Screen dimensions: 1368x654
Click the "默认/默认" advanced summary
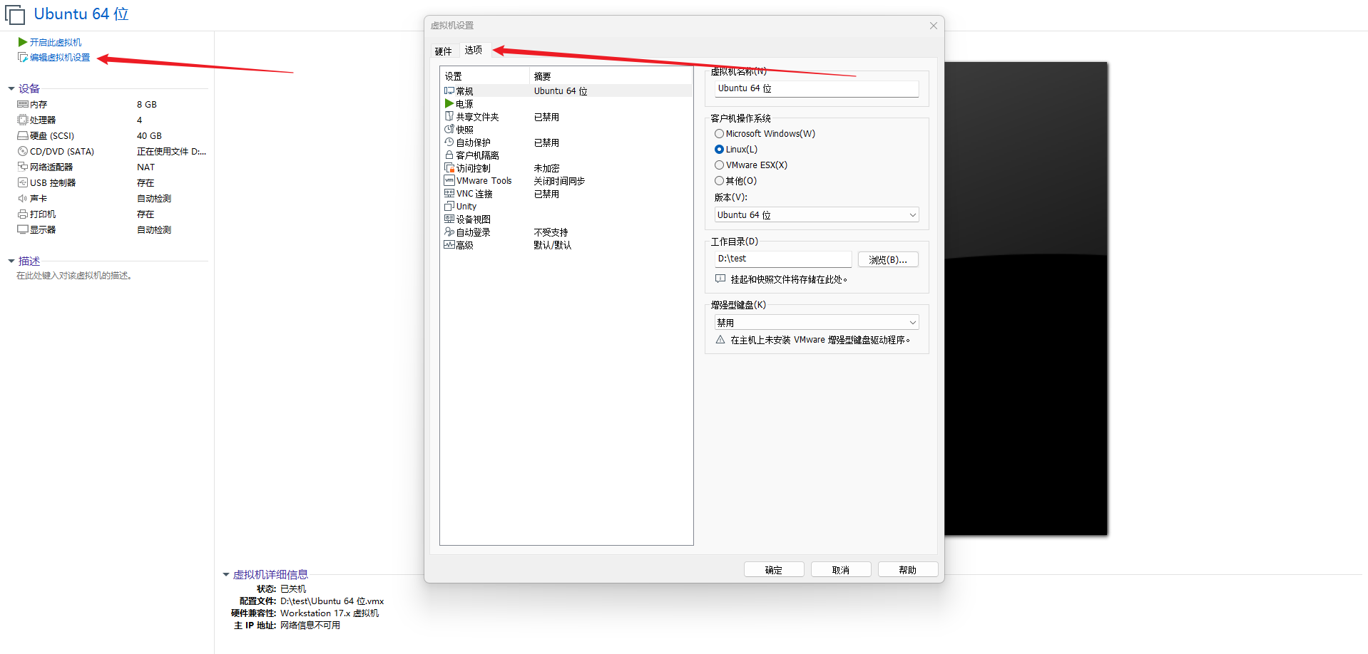(x=552, y=245)
